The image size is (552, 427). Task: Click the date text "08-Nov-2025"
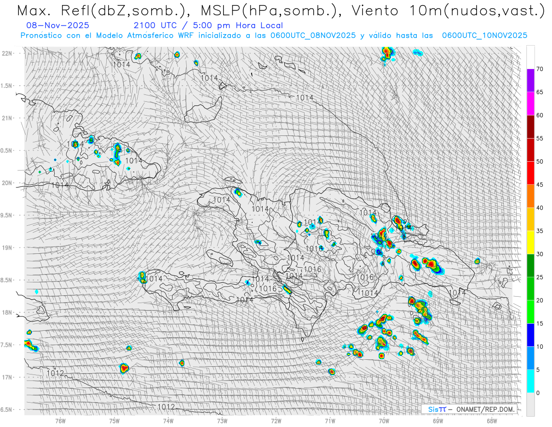(x=58, y=25)
